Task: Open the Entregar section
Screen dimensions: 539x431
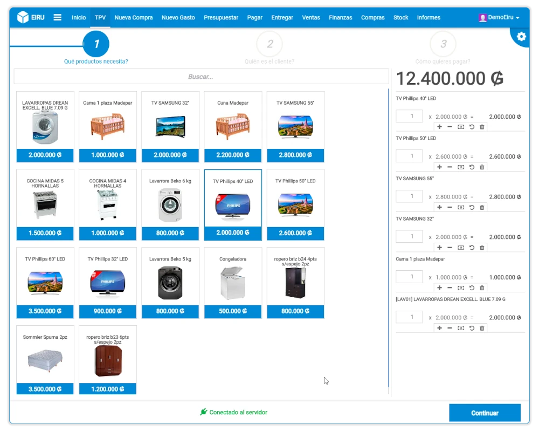Action: tap(282, 17)
